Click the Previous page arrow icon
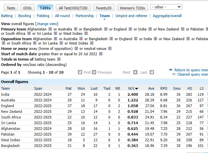 [x=94, y=72]
